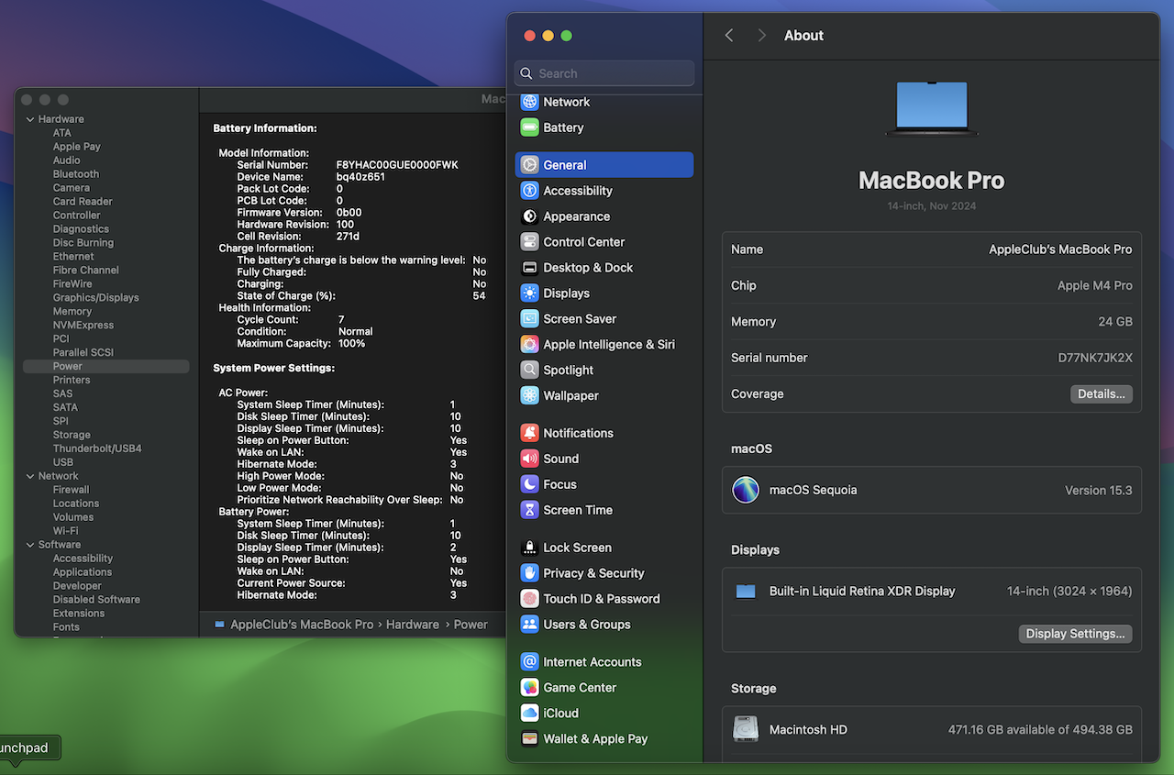Click the Chip value Apple M4 Pro

coord(1095,285)
